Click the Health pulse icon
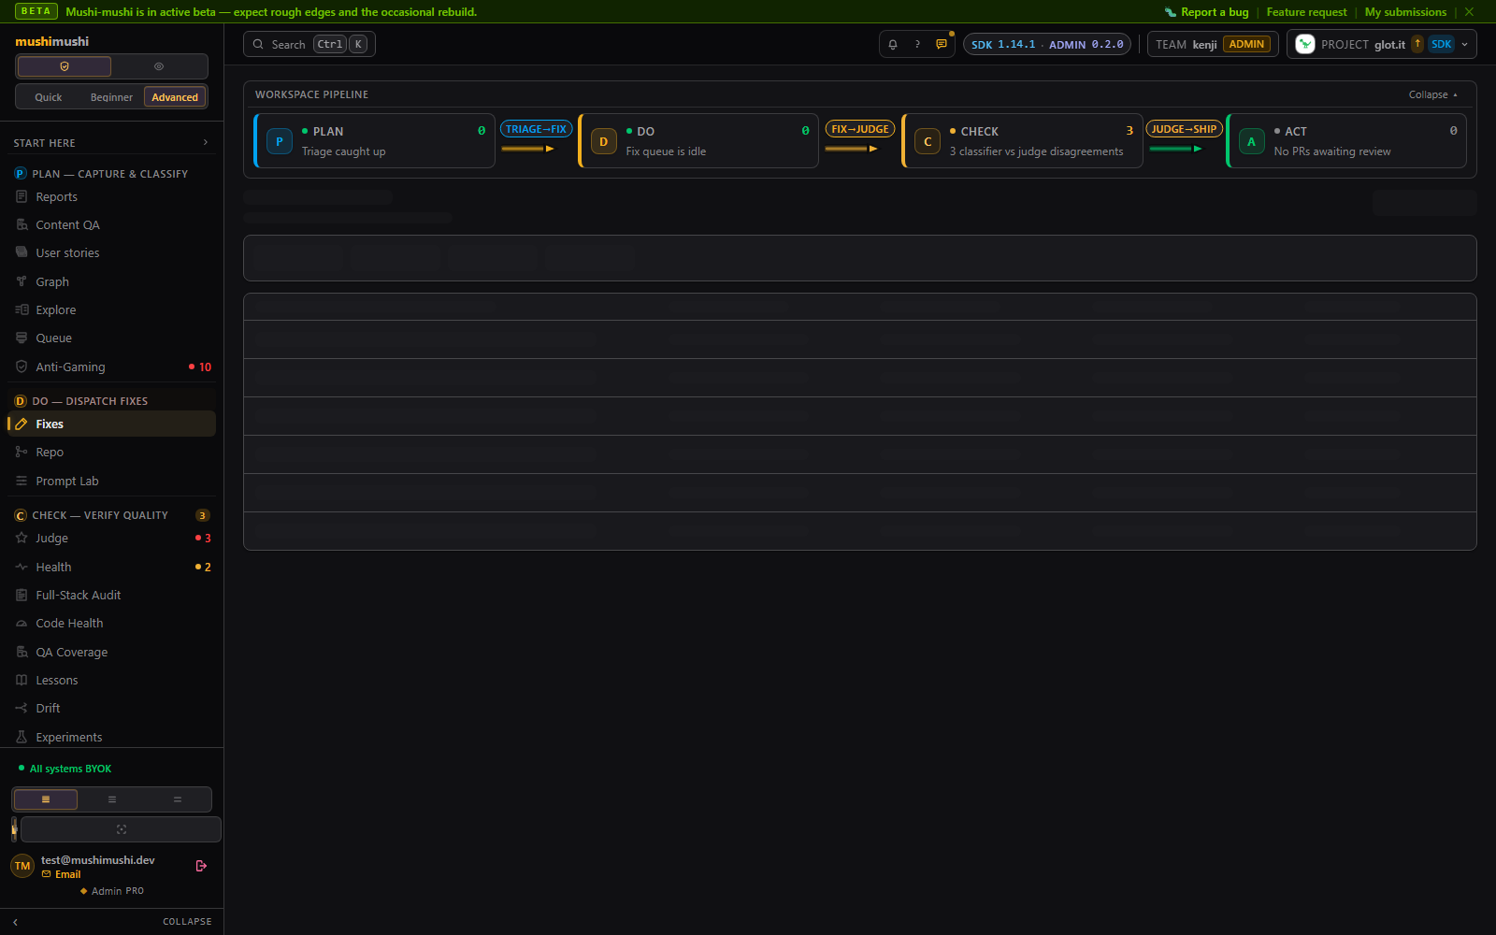The width and height of the screenshot is (1496, 935). (22, 567)
